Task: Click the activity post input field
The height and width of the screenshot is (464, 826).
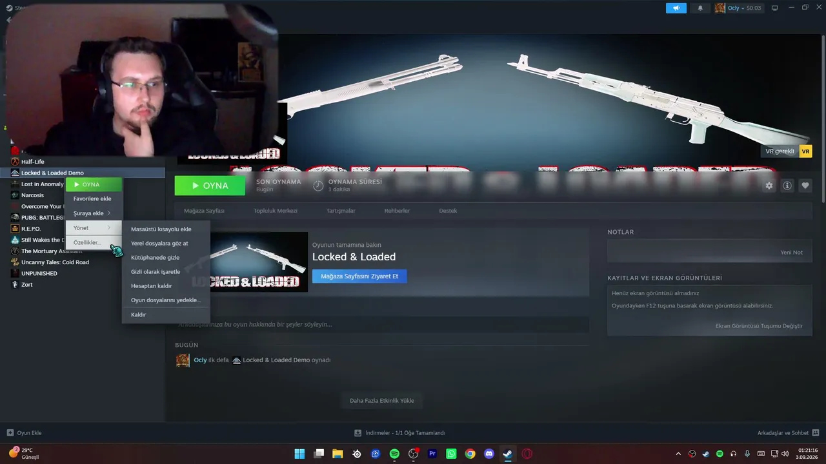Action: (382, 324)
